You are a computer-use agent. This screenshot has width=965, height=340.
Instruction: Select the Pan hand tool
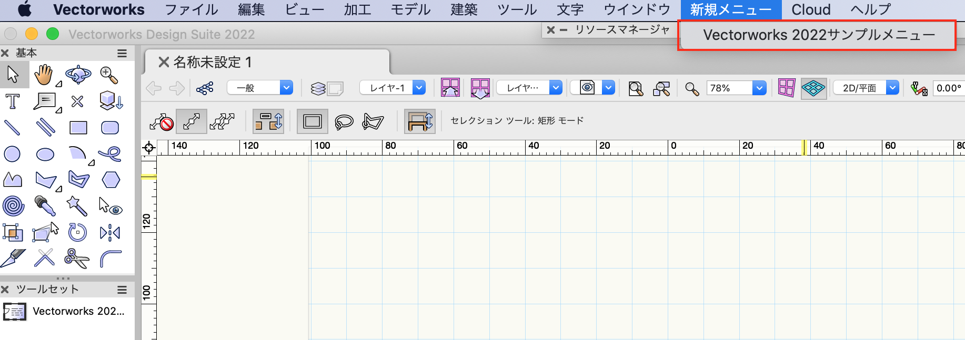(44, 75)
